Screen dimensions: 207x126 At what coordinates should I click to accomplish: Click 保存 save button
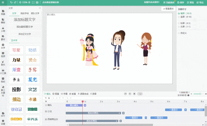(181, 2)
